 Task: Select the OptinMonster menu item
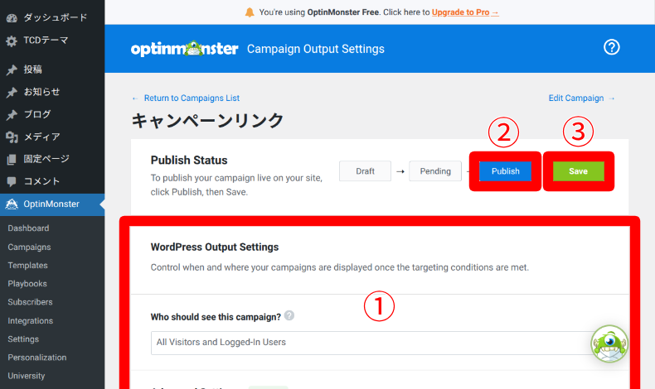(x=52, y=204)
